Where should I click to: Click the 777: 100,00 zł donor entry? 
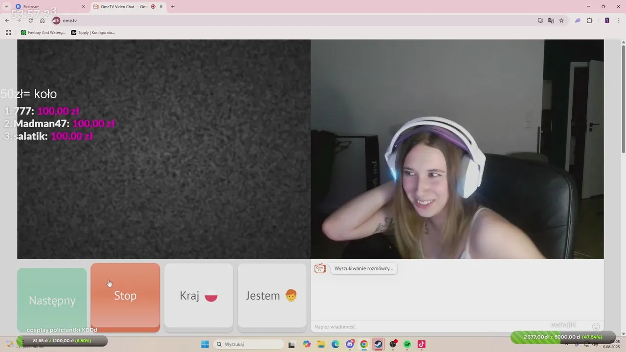coord(42,111)
